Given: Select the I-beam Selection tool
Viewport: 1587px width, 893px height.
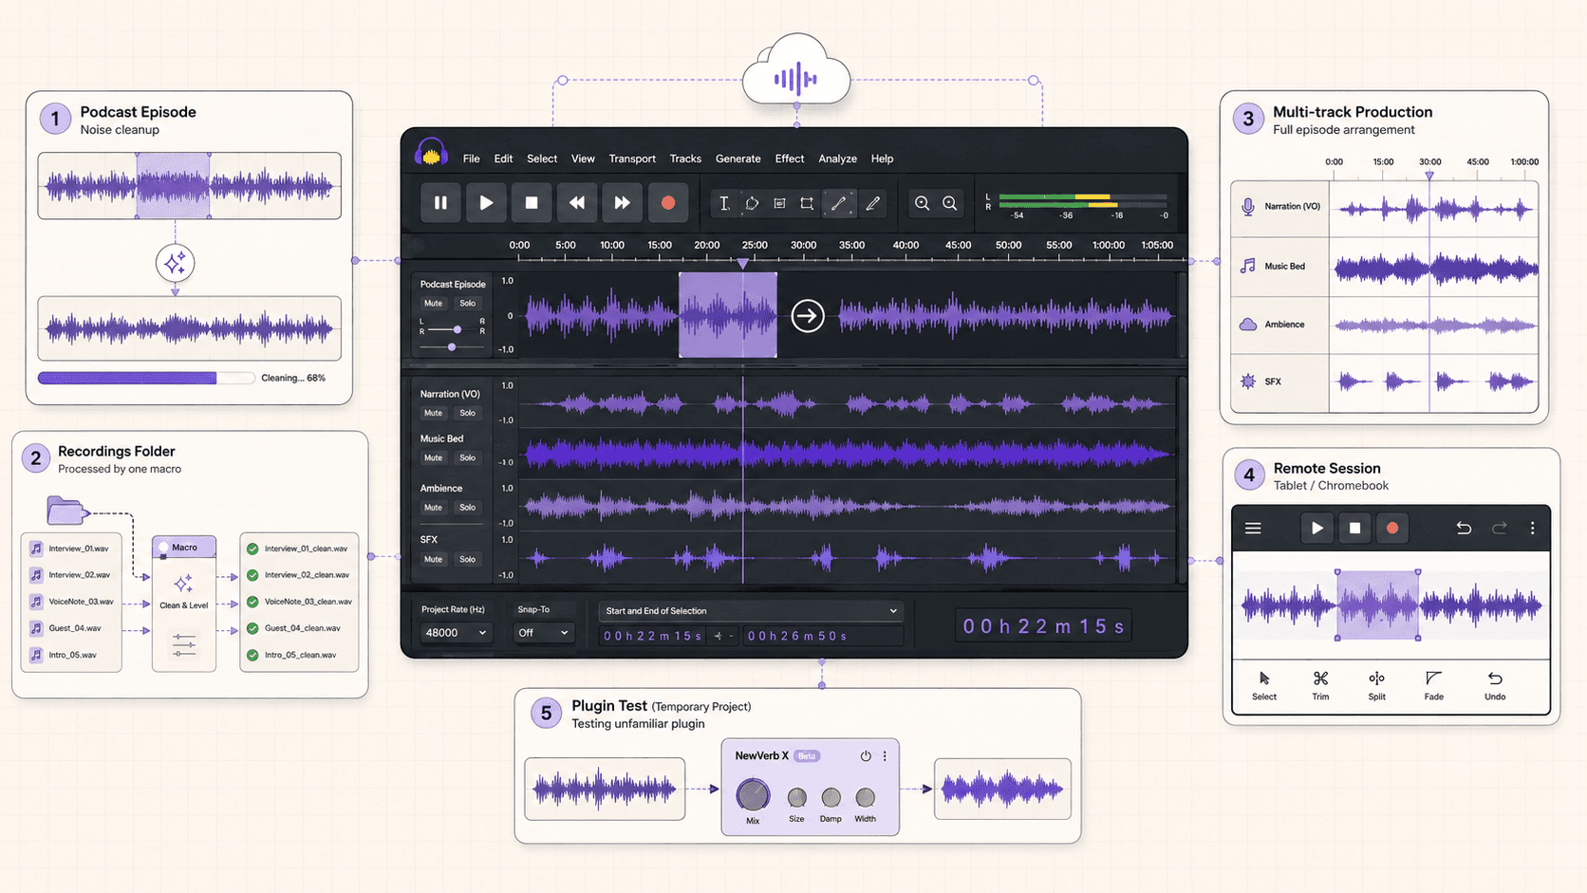Looking at the screenshot, I should 724,203.
